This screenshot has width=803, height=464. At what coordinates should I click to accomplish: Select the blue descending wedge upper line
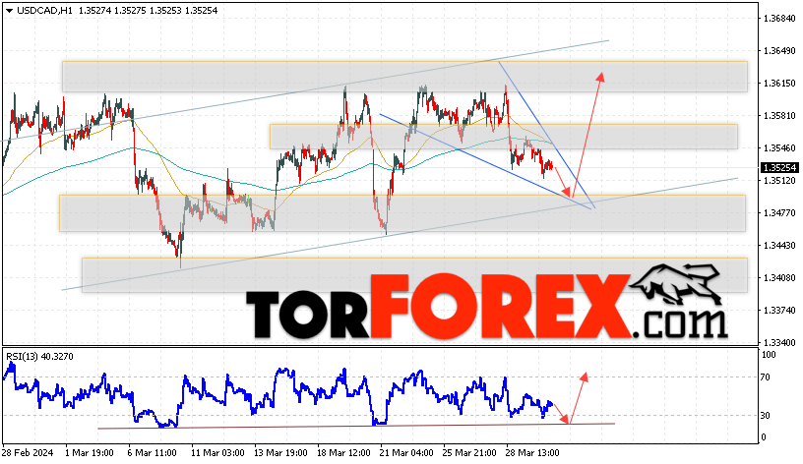pos(546,135)
